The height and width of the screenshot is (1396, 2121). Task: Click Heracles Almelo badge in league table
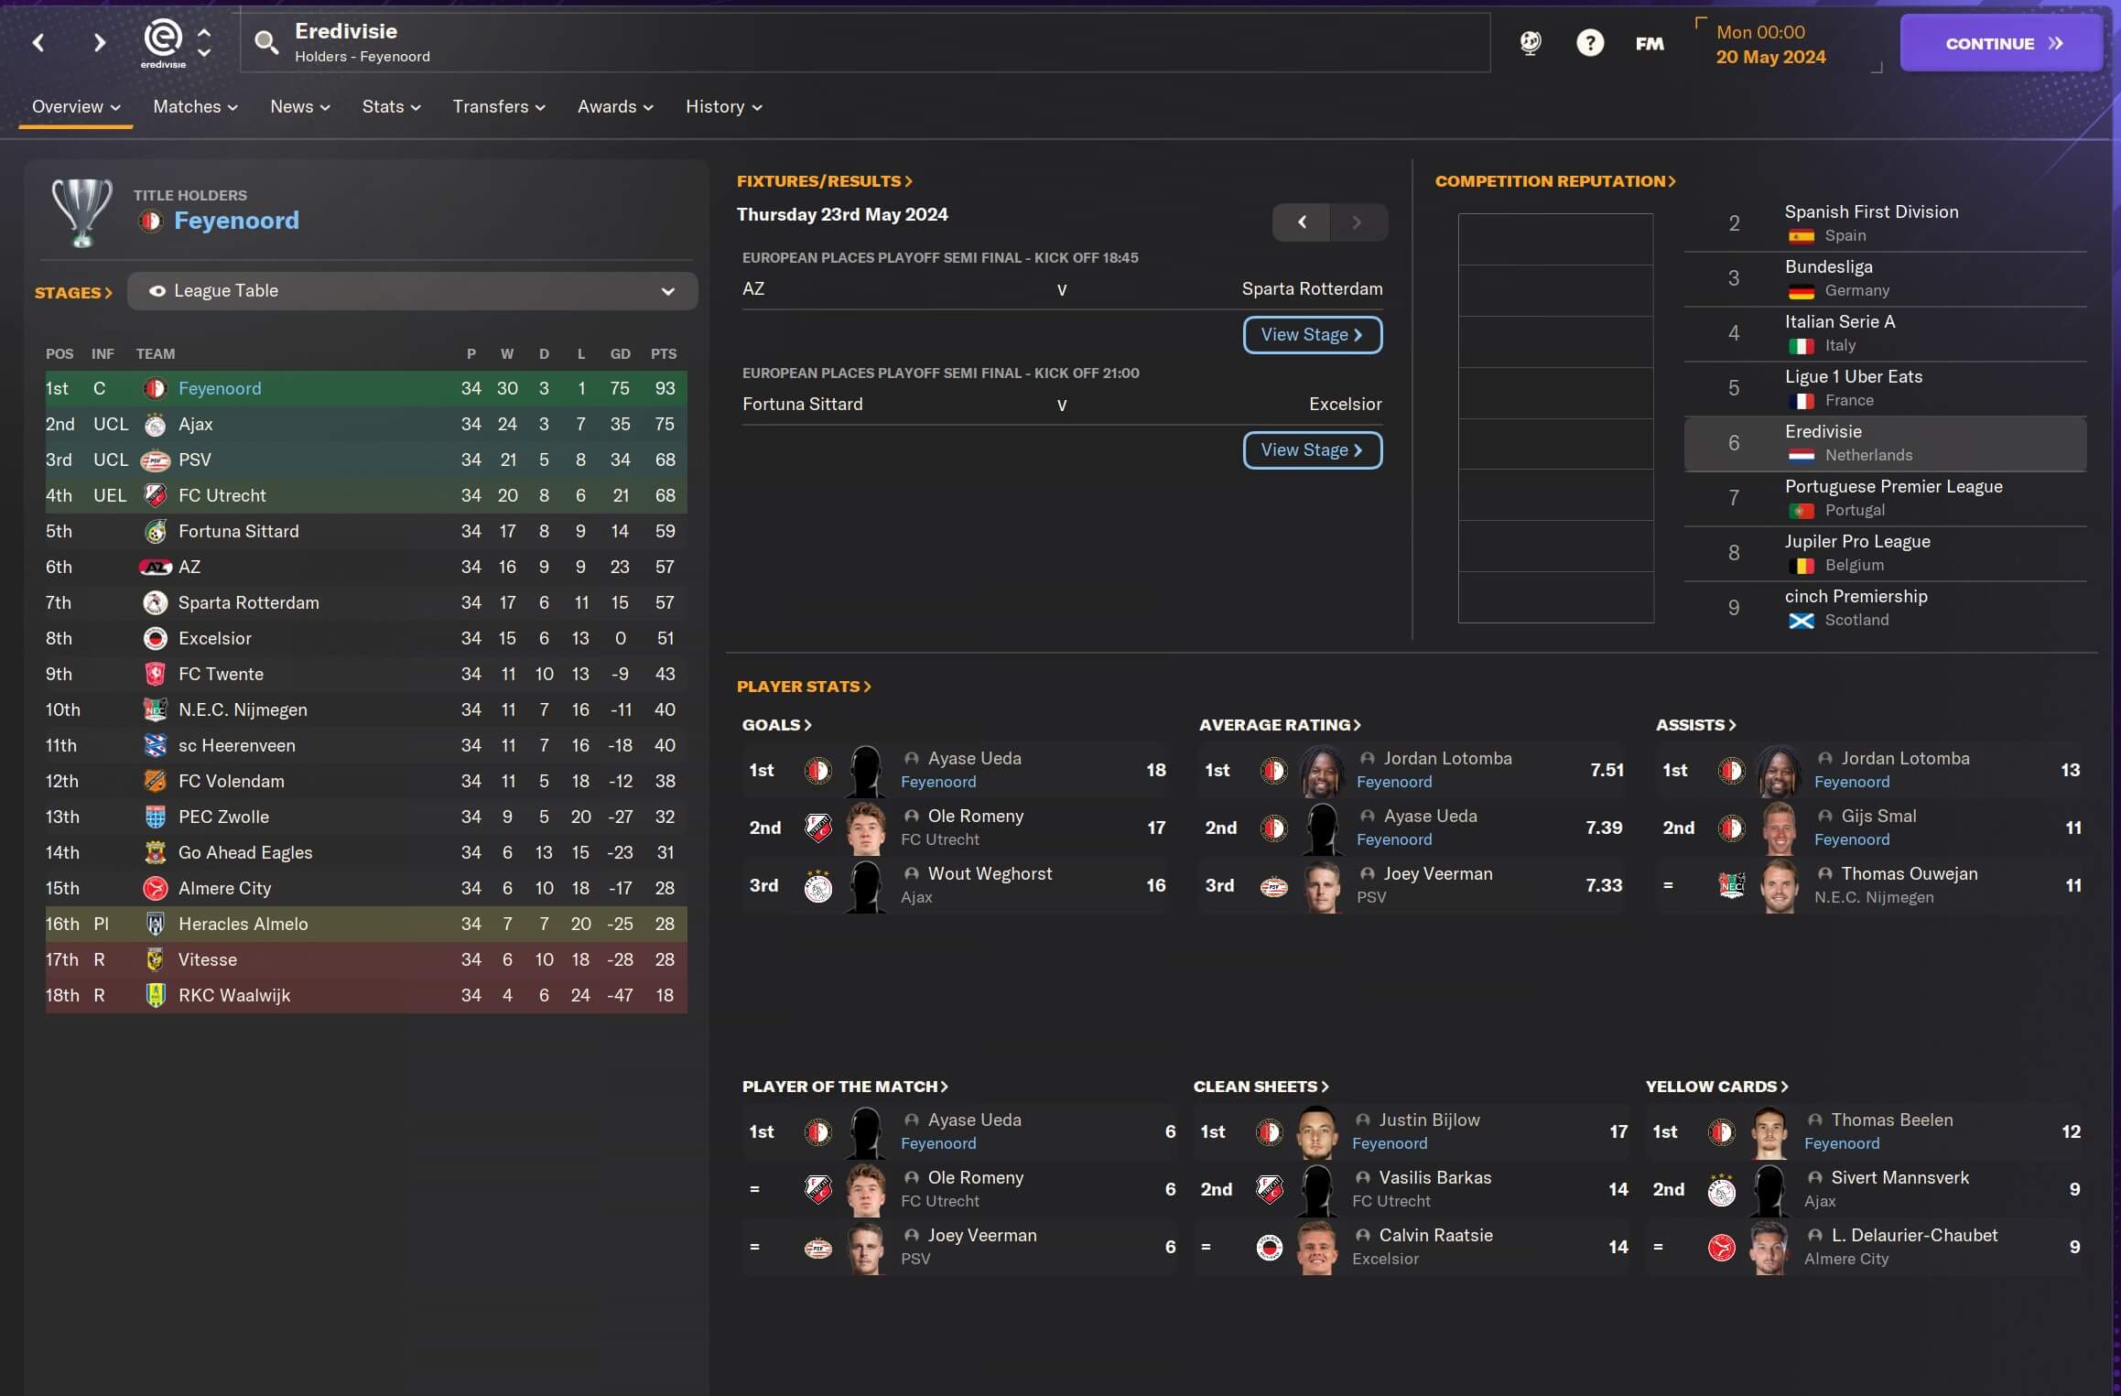pyautogui.click(x=155, y=924)
